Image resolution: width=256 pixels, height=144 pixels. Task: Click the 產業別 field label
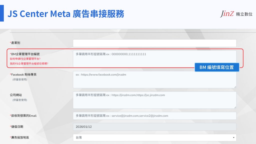click(15, 43)
